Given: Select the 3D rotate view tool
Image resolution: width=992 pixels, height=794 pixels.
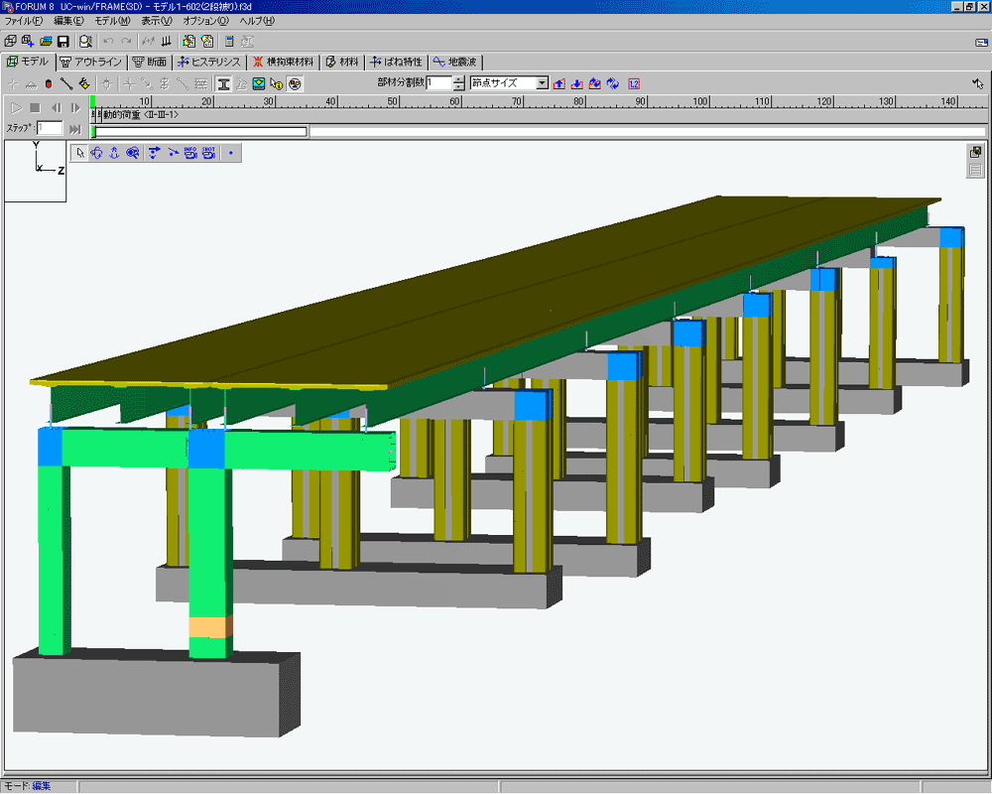Looking at the screenshot, I should (x=96, y=153).
